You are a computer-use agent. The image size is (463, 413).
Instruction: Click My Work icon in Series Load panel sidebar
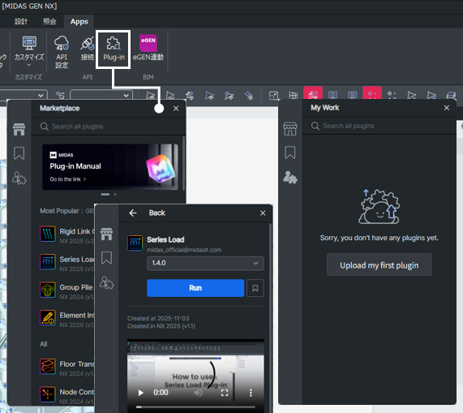106,282
